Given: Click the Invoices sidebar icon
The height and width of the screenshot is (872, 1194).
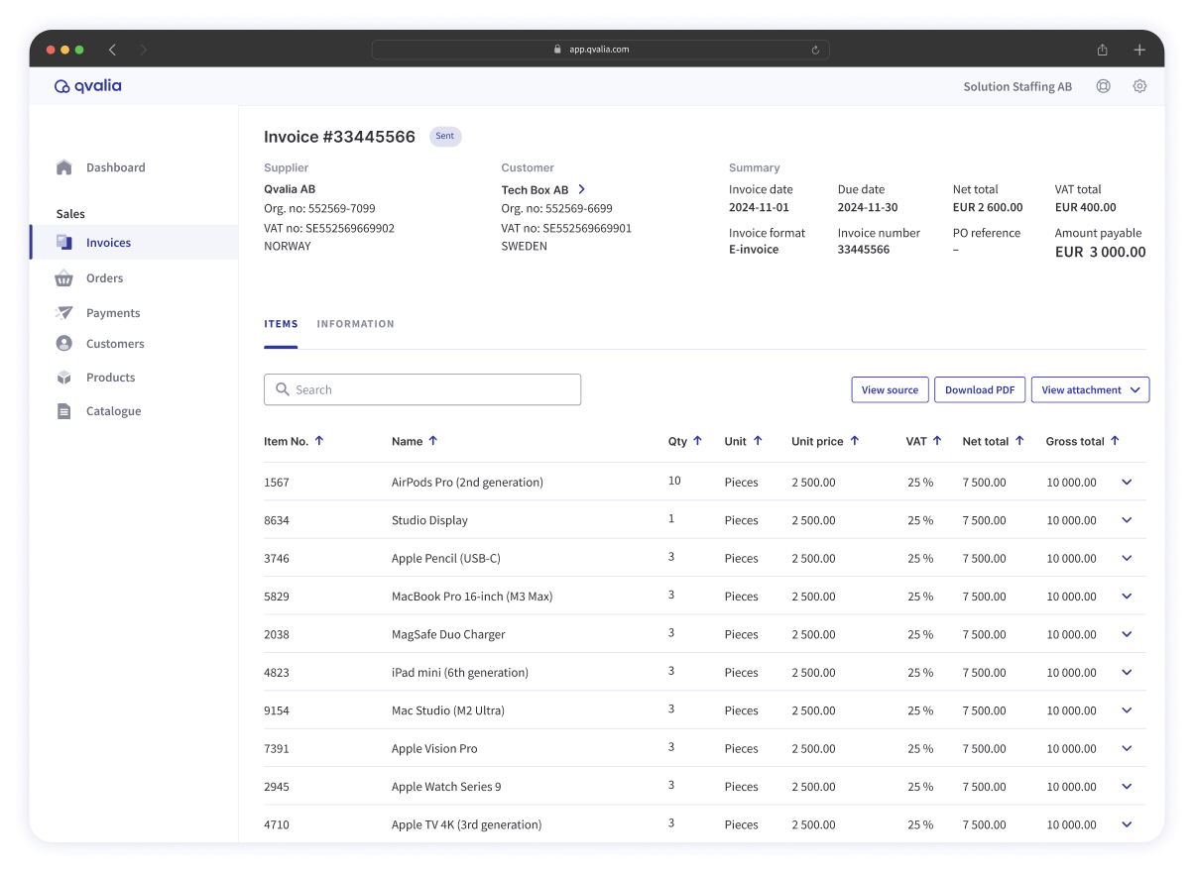Looking at the screenshot, I should (x=64, y=242).
